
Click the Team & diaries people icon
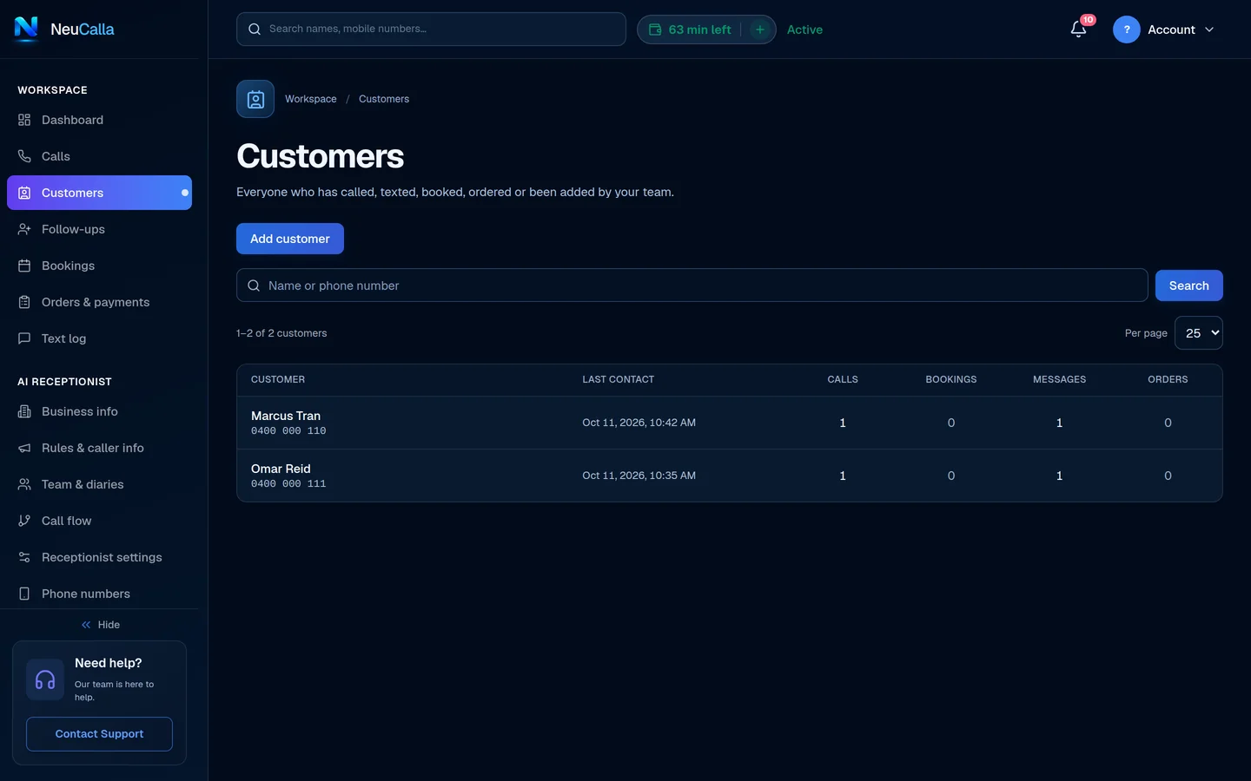tap(24, 484)
